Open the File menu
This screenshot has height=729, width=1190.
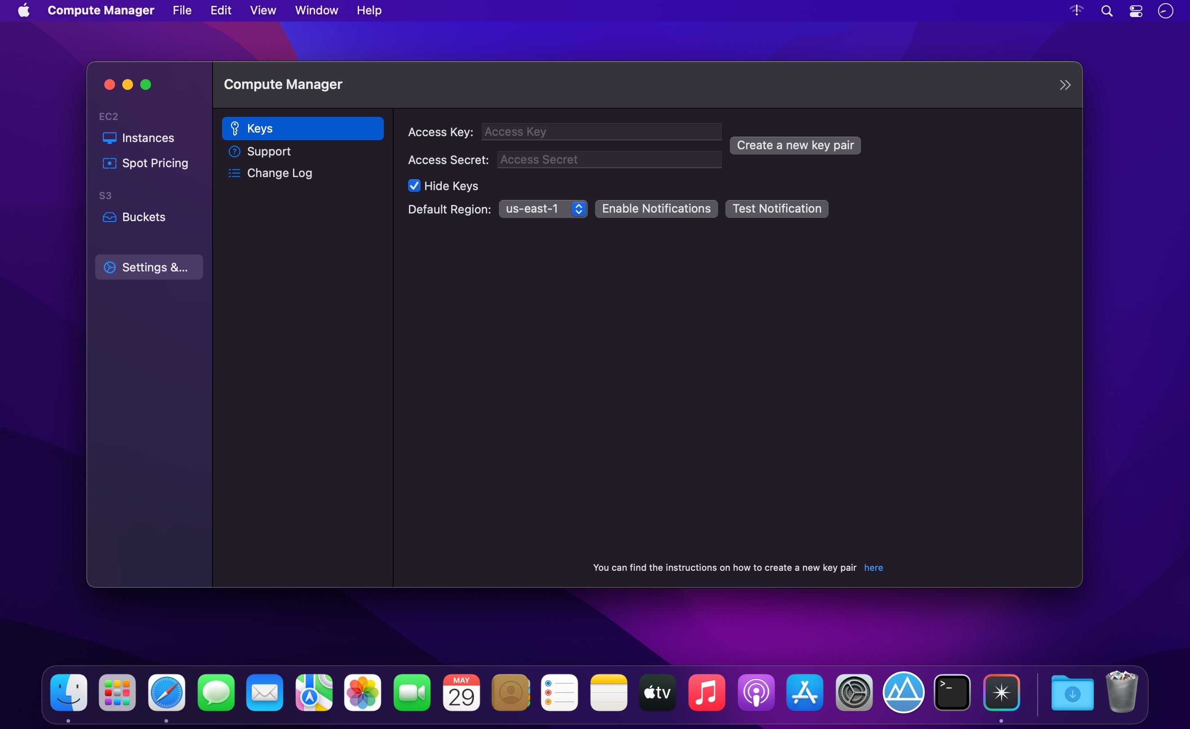[182, 11]
